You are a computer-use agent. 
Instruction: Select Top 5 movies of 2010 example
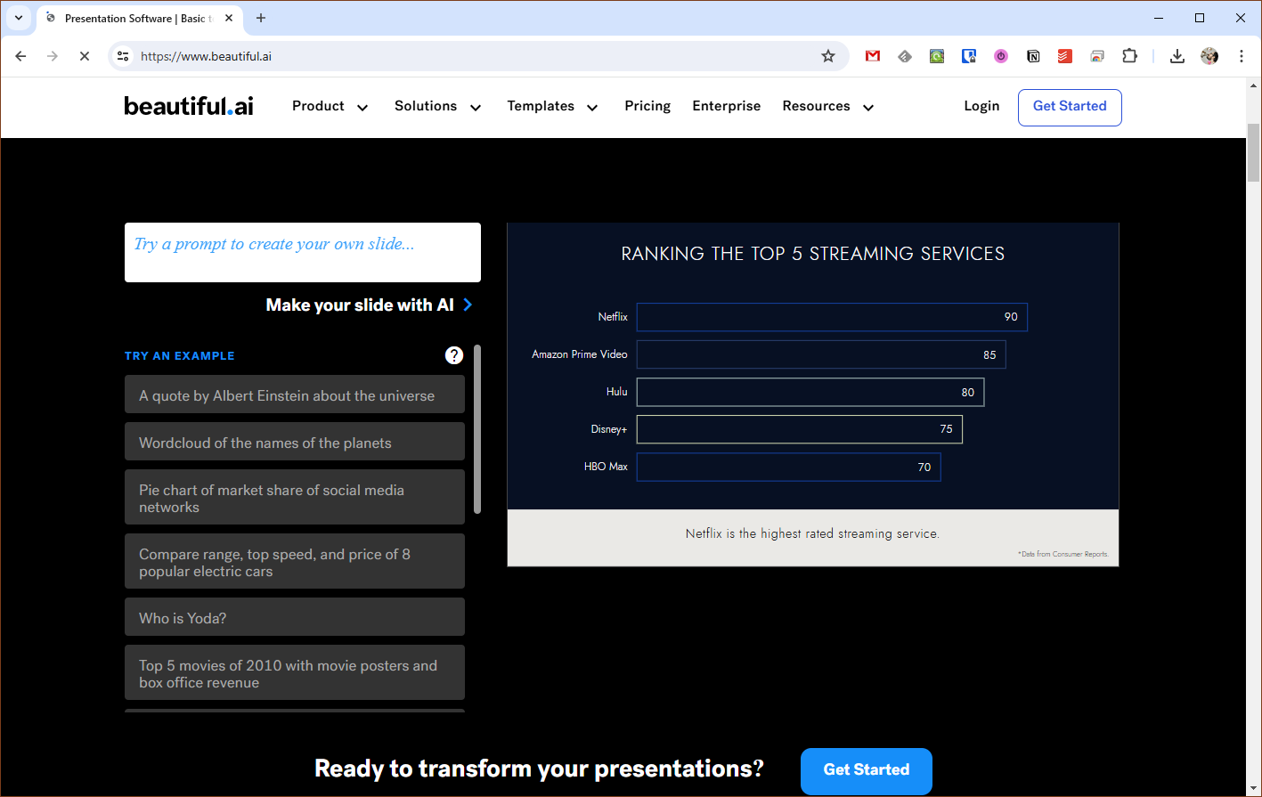click(295, 672)
